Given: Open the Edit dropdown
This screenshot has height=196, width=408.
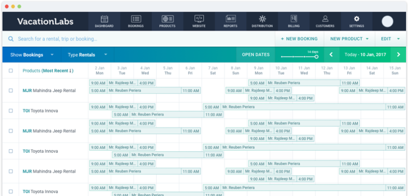Looking at the screenshot, I should click(x=390, y=39).
